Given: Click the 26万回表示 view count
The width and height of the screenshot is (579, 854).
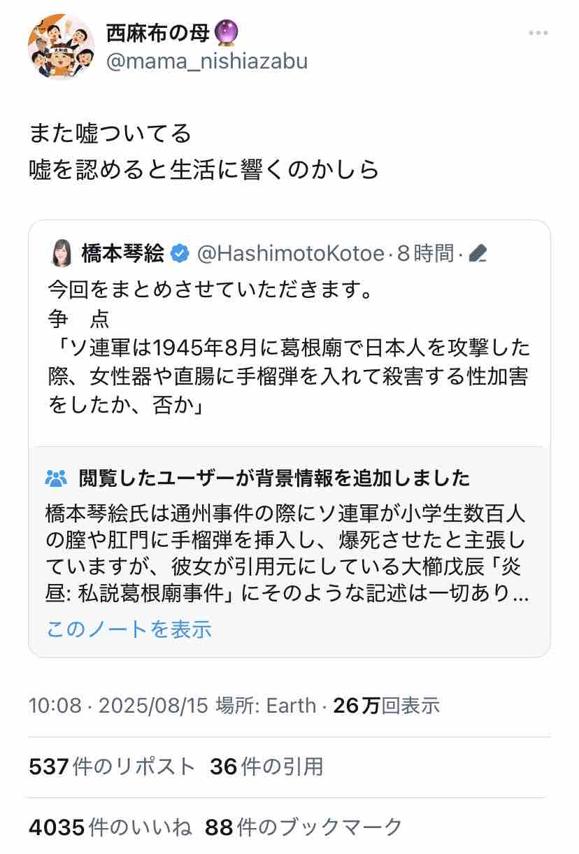Looking at the screenshot, I should [x=387, y=705].
